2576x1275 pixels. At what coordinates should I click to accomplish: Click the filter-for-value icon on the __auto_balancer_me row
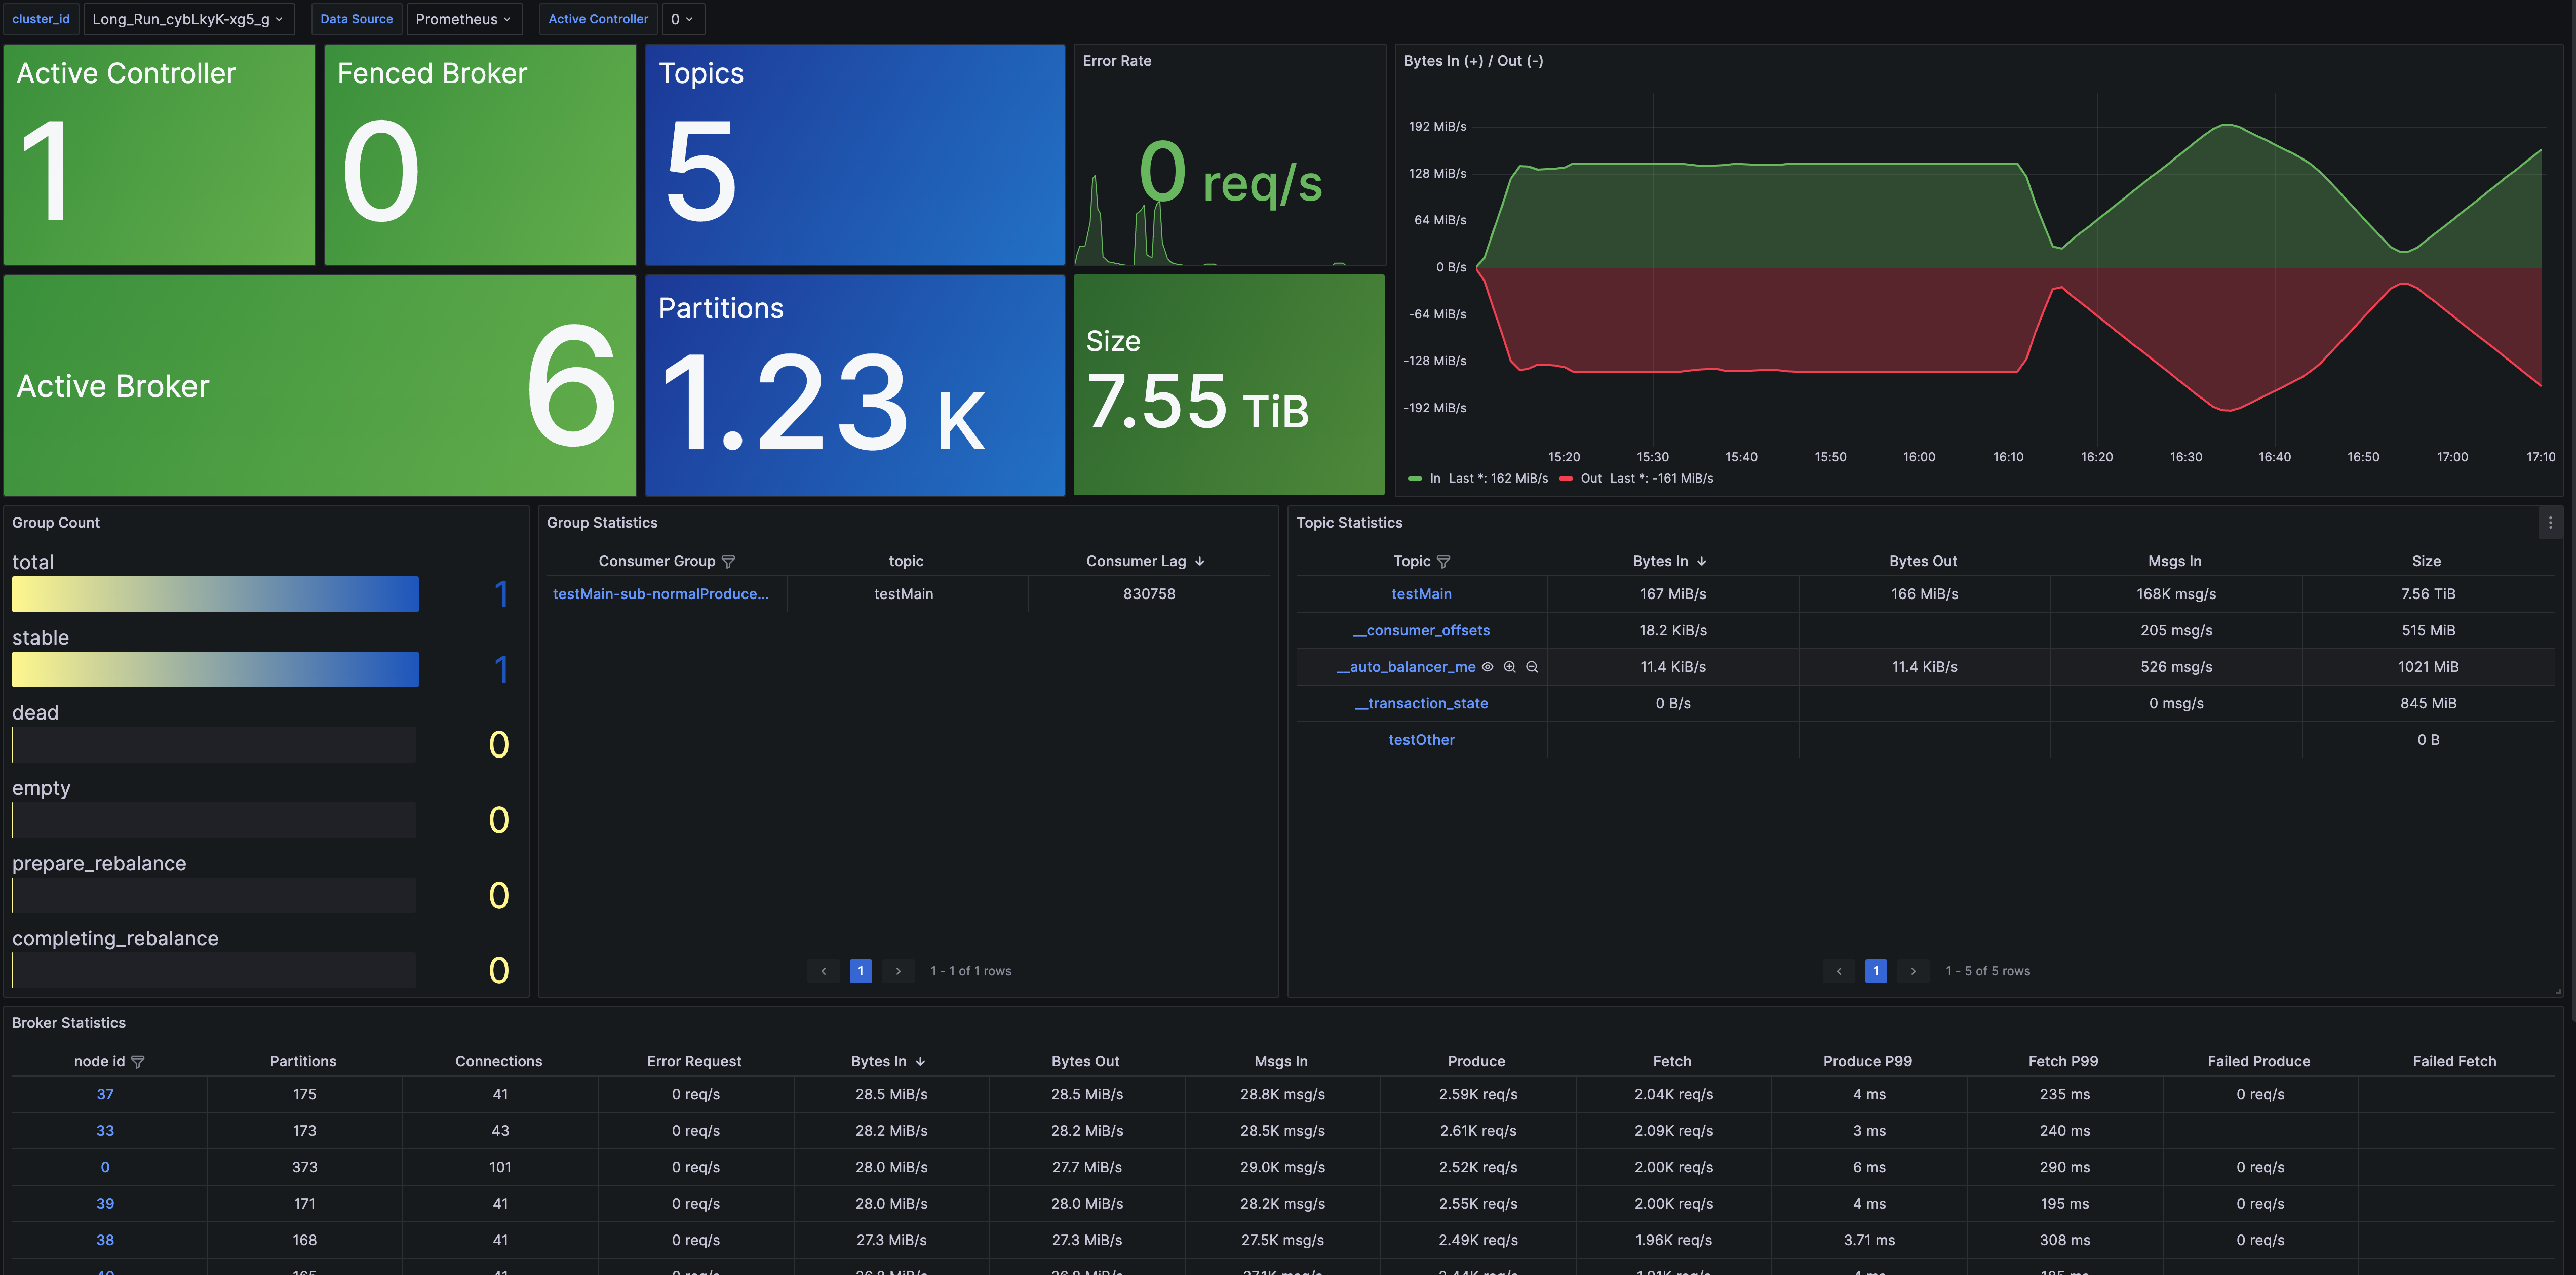1510,667
